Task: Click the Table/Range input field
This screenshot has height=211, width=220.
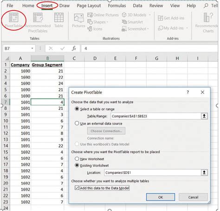Action: (156, 116)
